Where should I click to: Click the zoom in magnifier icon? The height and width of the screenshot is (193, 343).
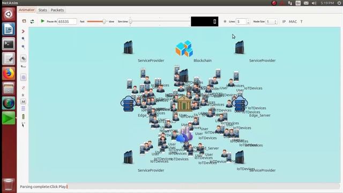[x=23, y=39]
